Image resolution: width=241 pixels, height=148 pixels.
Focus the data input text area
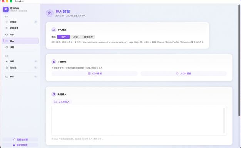(x=139, y=121)
